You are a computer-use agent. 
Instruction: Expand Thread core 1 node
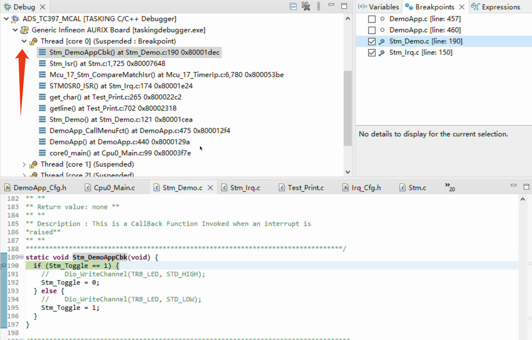24,164
